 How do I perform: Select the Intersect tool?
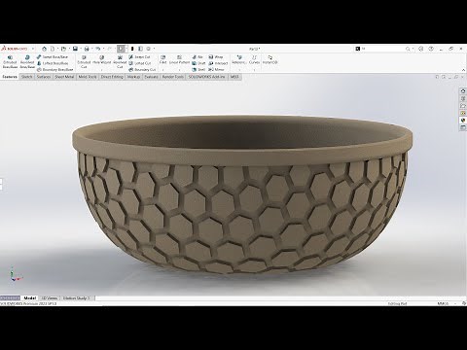click(218, 63)
